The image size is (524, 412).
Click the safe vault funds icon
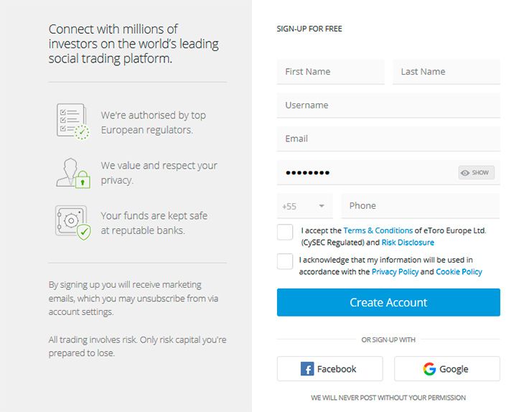(72, 223)
